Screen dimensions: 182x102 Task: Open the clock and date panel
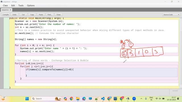pos(171,99)
